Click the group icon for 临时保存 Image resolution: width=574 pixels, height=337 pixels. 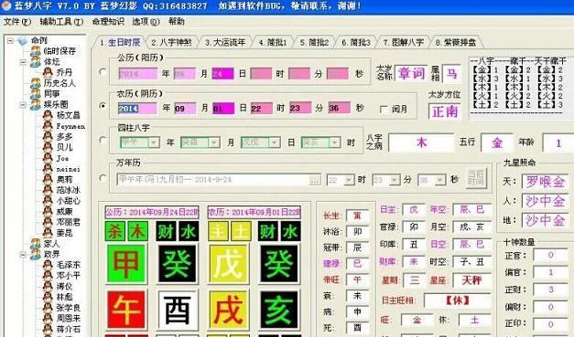coord(36,51)
